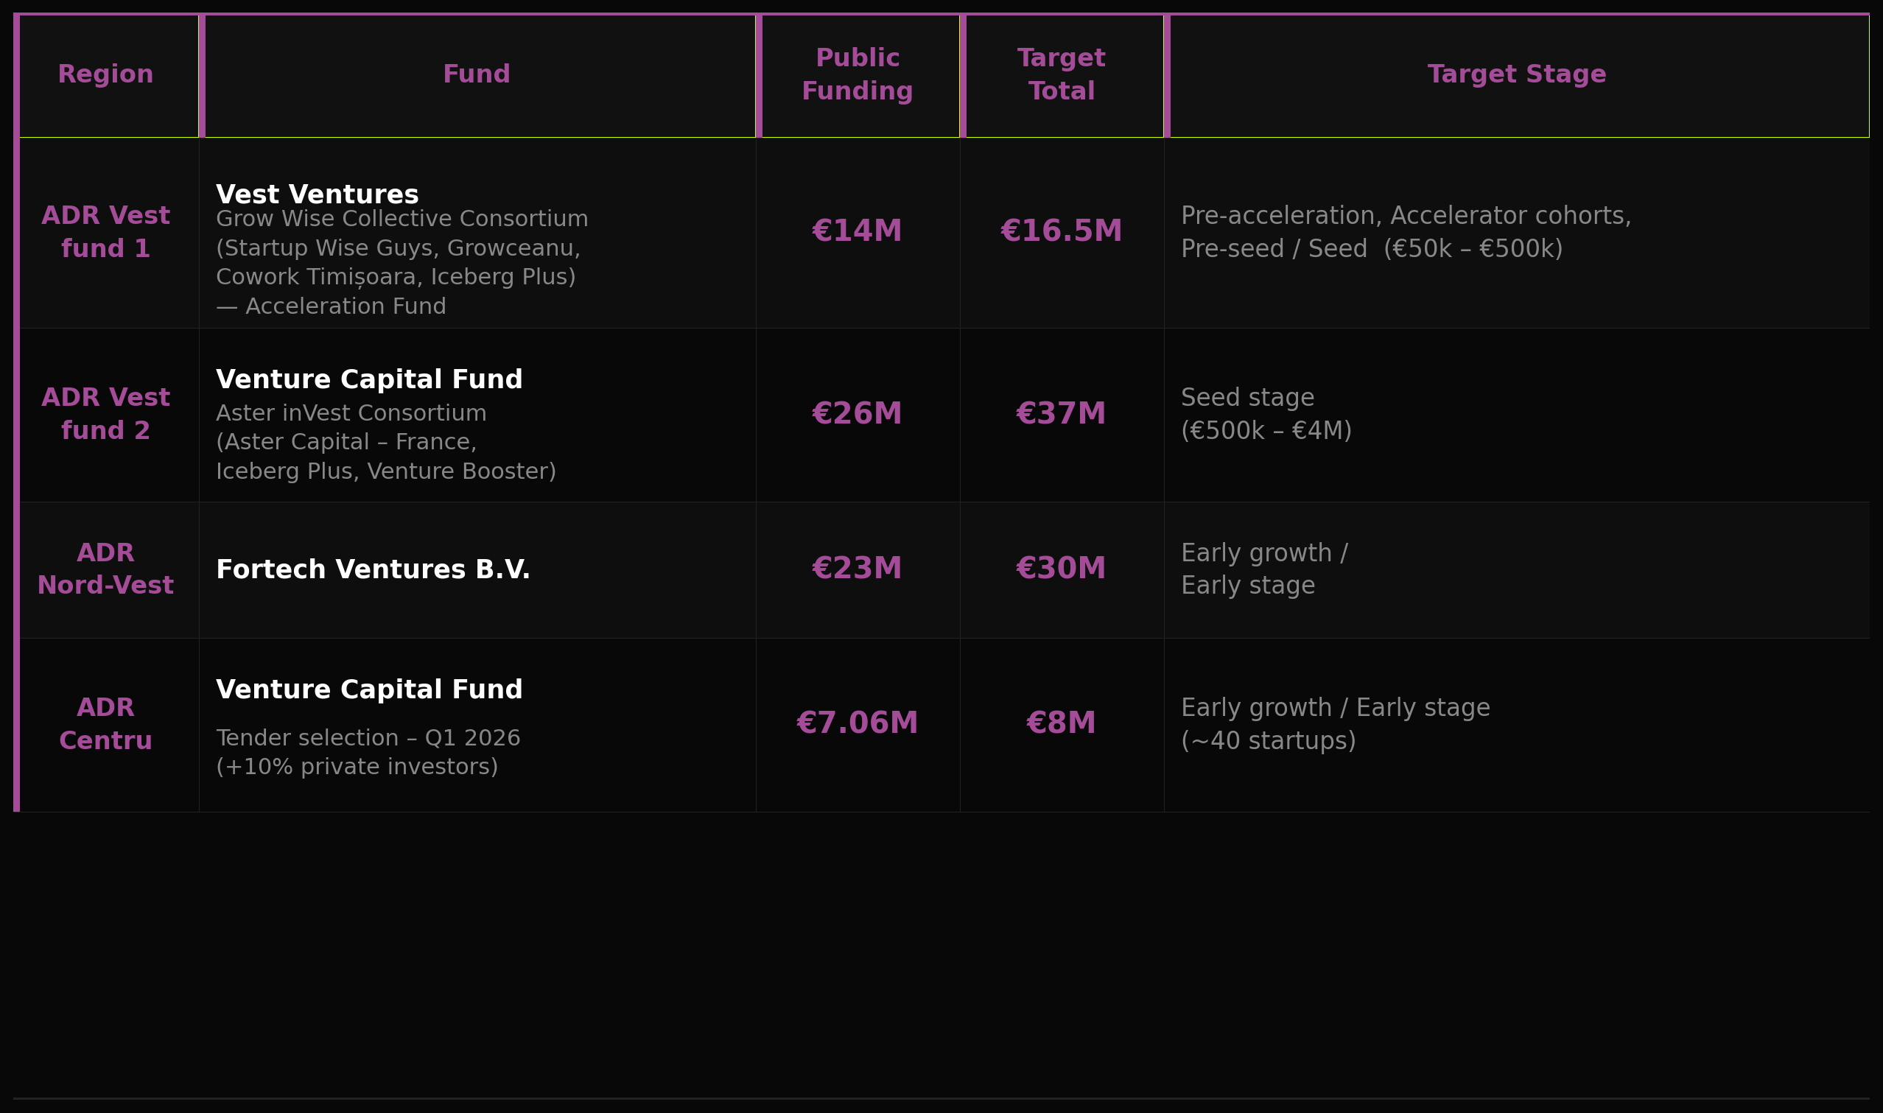Select the Target Total column header
The height and width of the screenshot is (1113, 1883).
(1061, 75)
